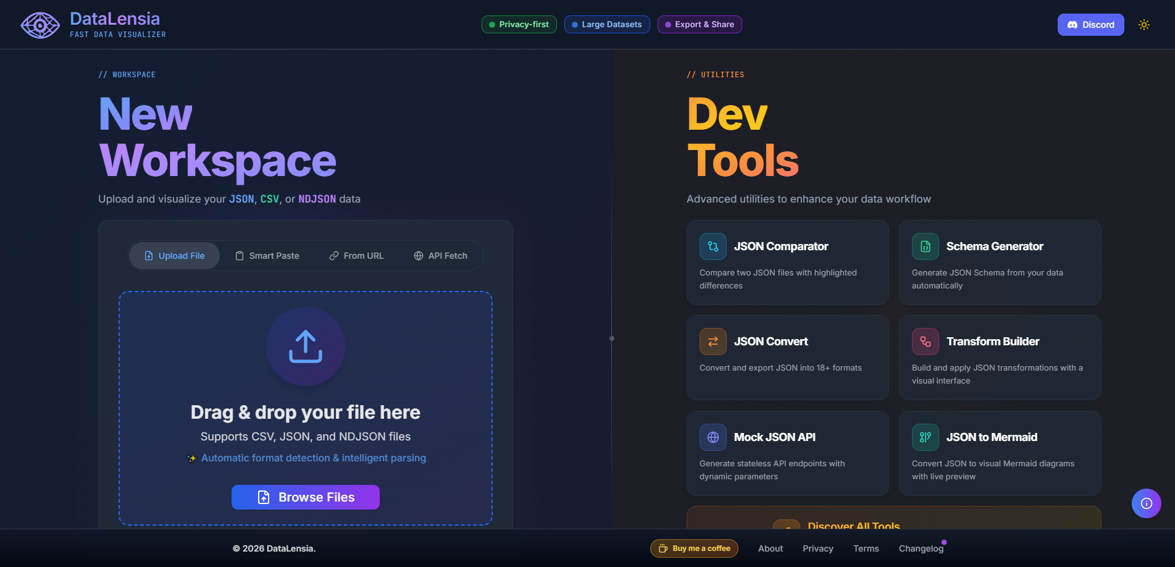Click 'Generate JSON Schema from your data' description
The height and width of the screenshot is (567, 1175).
[x=987, y=279]
